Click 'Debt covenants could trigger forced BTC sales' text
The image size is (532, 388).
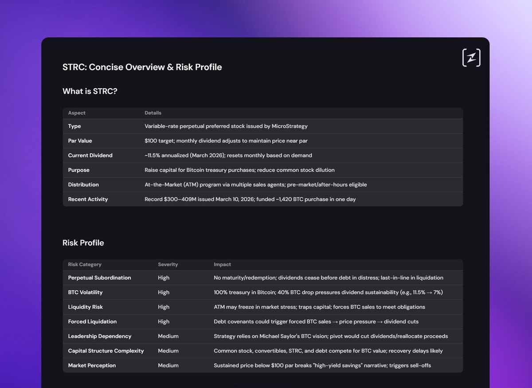[316, 322]
